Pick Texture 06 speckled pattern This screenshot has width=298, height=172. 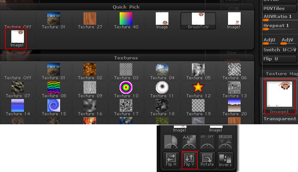click(234, 72)
